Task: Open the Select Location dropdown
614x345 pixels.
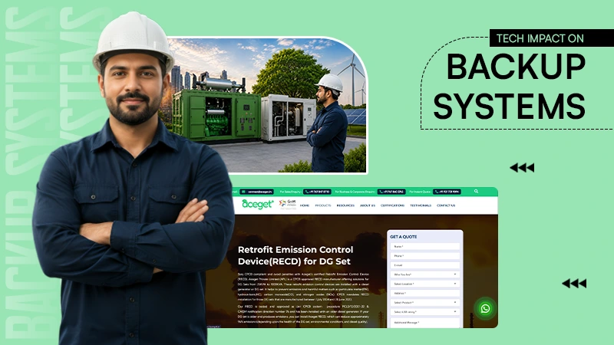Action: (425, 284)
